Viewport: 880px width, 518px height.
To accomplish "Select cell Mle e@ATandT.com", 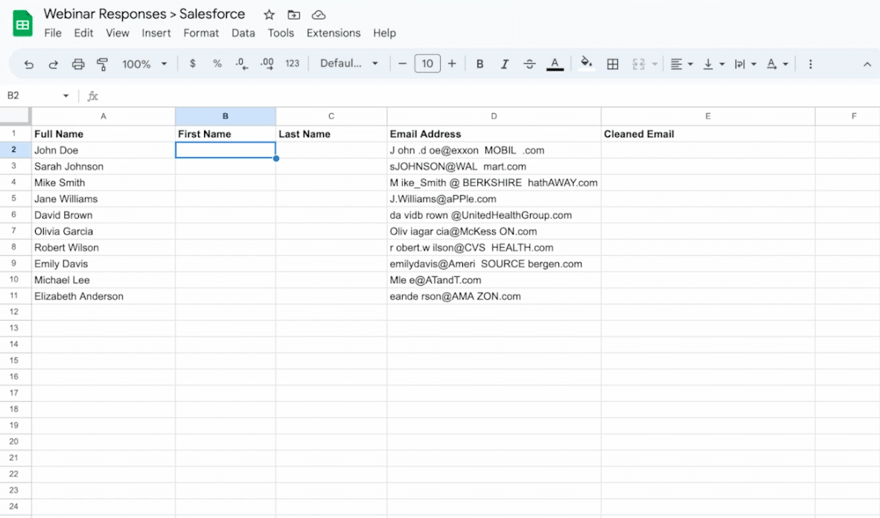I will click(494, 280).
